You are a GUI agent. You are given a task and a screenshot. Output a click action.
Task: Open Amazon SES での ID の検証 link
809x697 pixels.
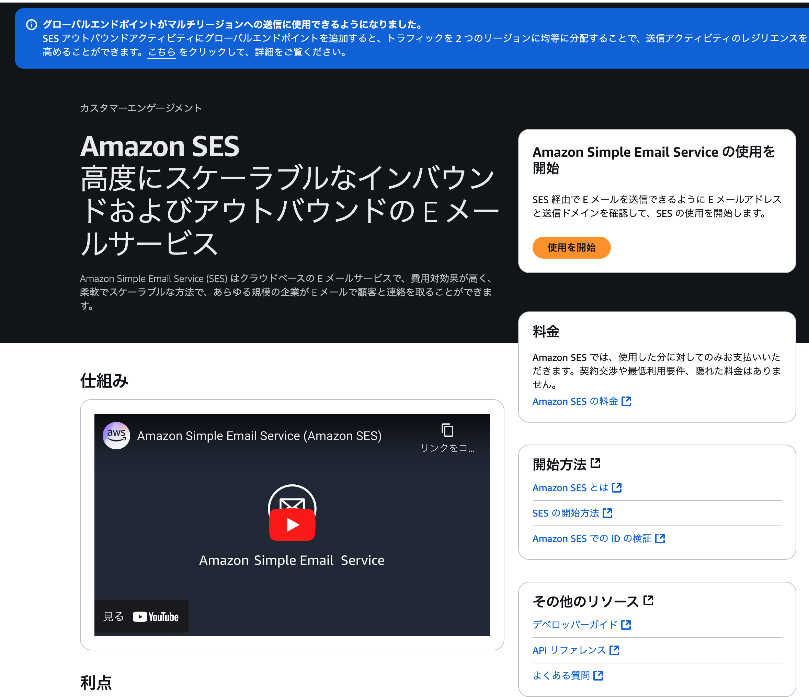pos(592,538)
